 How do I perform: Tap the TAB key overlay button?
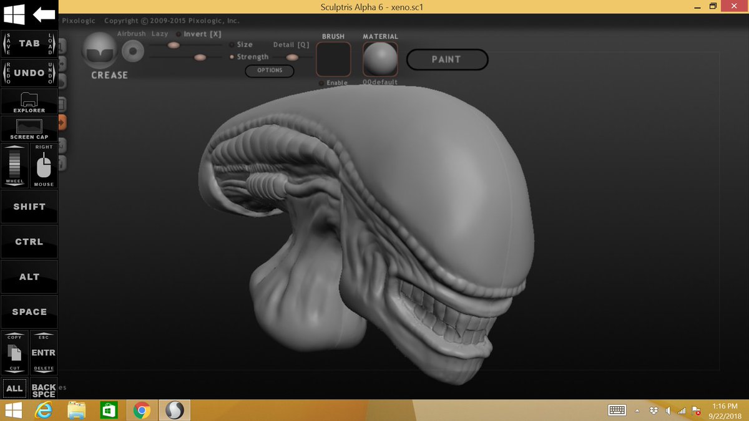click(x=29, y=44)
